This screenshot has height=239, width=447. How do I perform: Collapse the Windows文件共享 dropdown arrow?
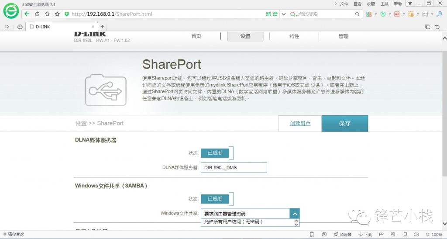(295, 214)
